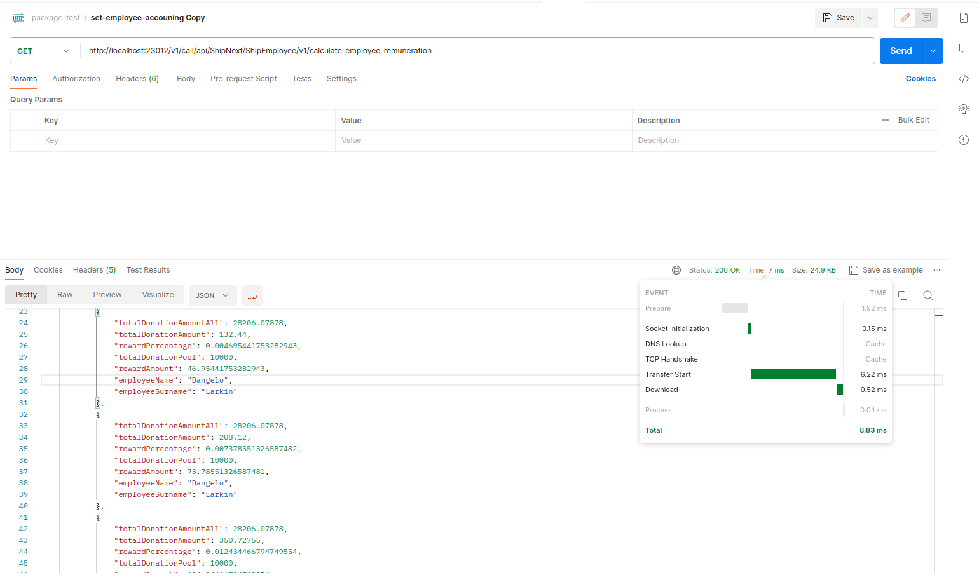The height and width of the screenshot is (577, 979).
Task: Copy the response with copy icon
Action: click(x=903, y=295)
